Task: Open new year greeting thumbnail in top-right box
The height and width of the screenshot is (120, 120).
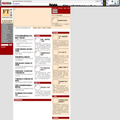Action: click(55, 20)
